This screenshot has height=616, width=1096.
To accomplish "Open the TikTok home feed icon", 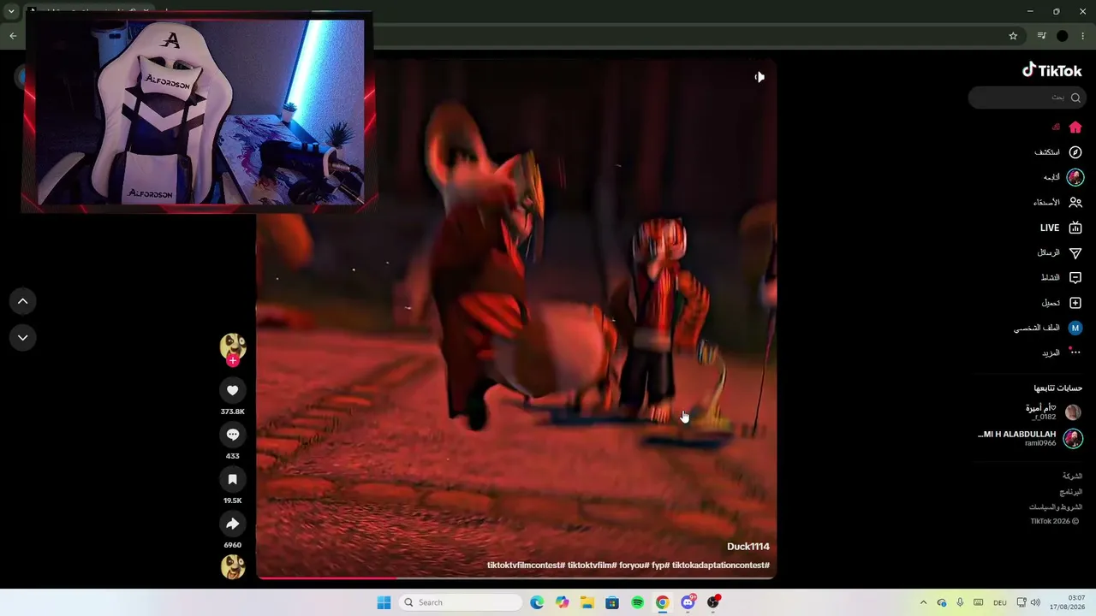I will click(1075, 127).
